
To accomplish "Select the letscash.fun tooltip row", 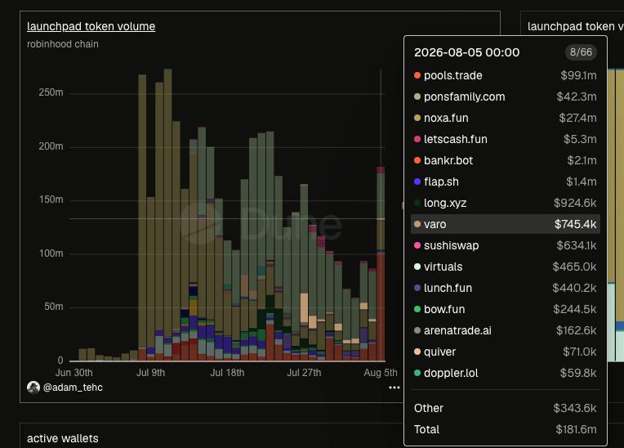I will click(506, 139).
